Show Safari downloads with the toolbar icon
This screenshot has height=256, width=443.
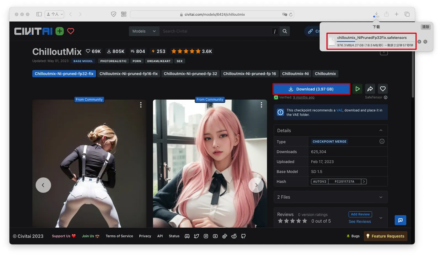tap(376, 14)
